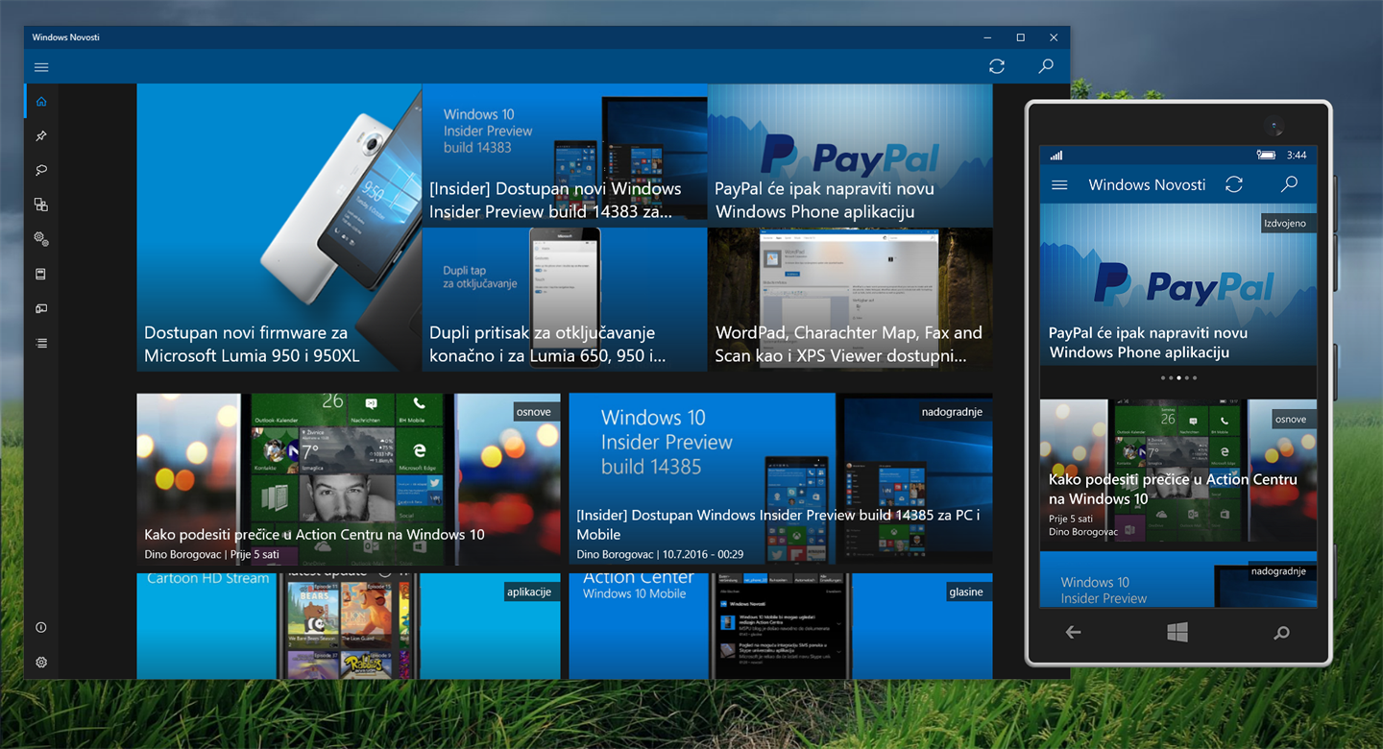Open the Insider Preview build 14383 tile
Viewport: 1383px width, 749px height.
[565, 155]
